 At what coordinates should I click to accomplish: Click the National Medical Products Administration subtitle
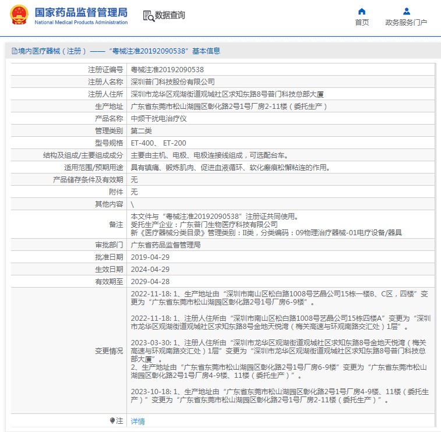[x=81, y=22]
